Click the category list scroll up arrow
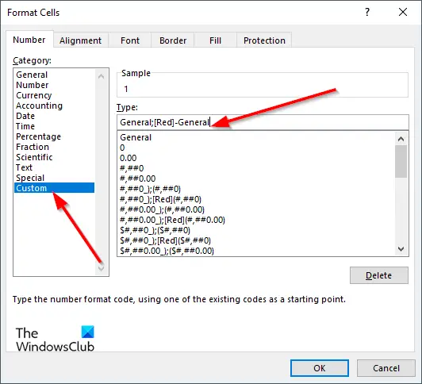422x384 pixels. (x=102, y=77)
